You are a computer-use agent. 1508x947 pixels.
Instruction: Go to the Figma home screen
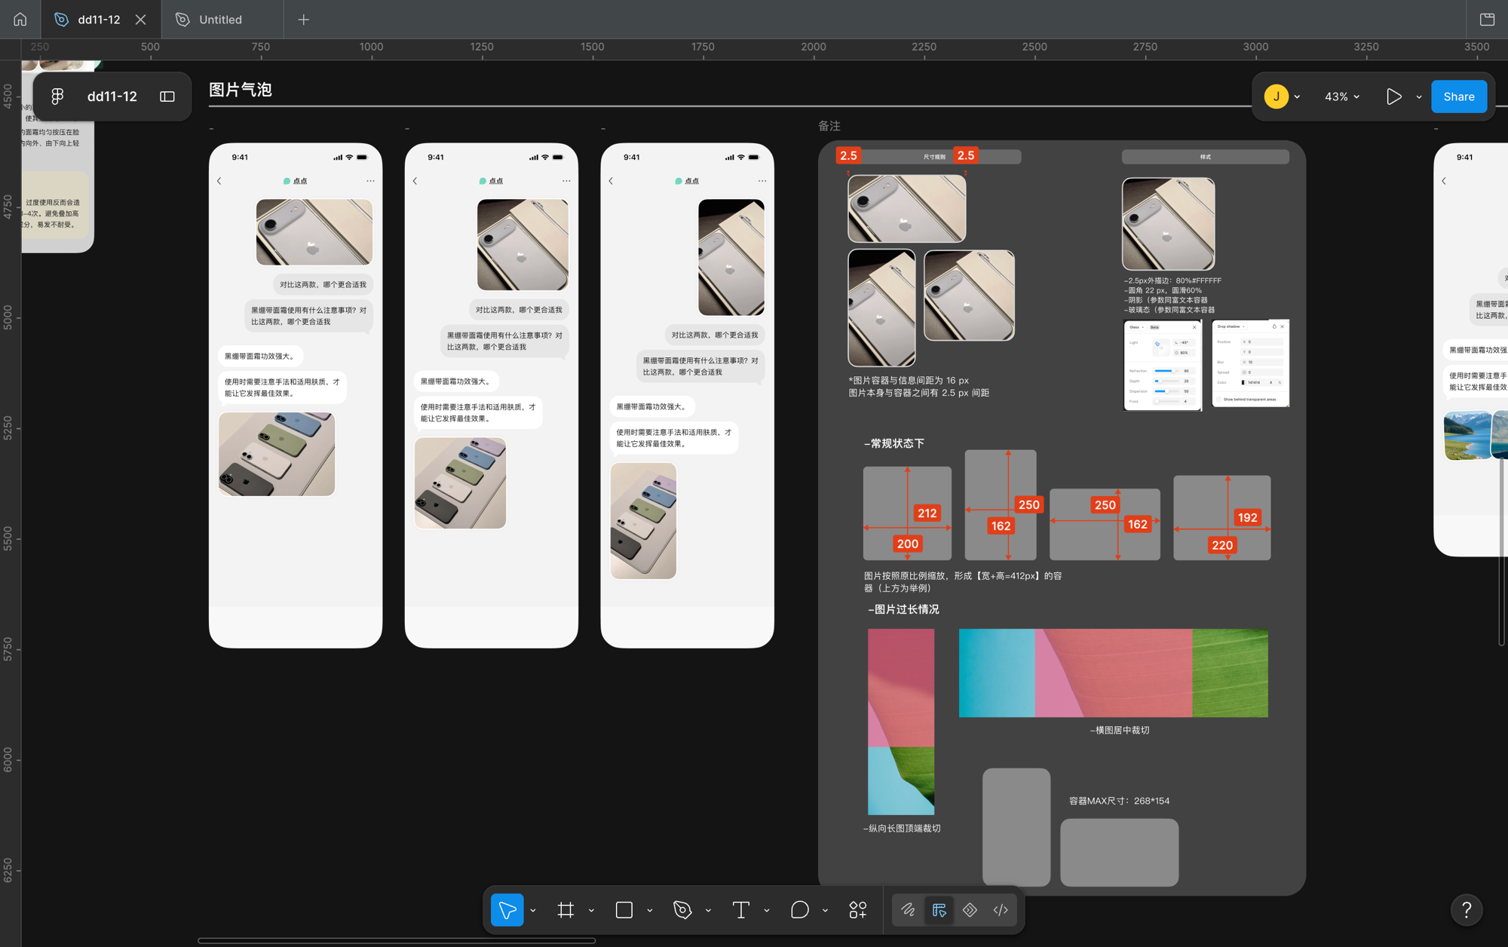pyautogui.click(x=20, y=20)
